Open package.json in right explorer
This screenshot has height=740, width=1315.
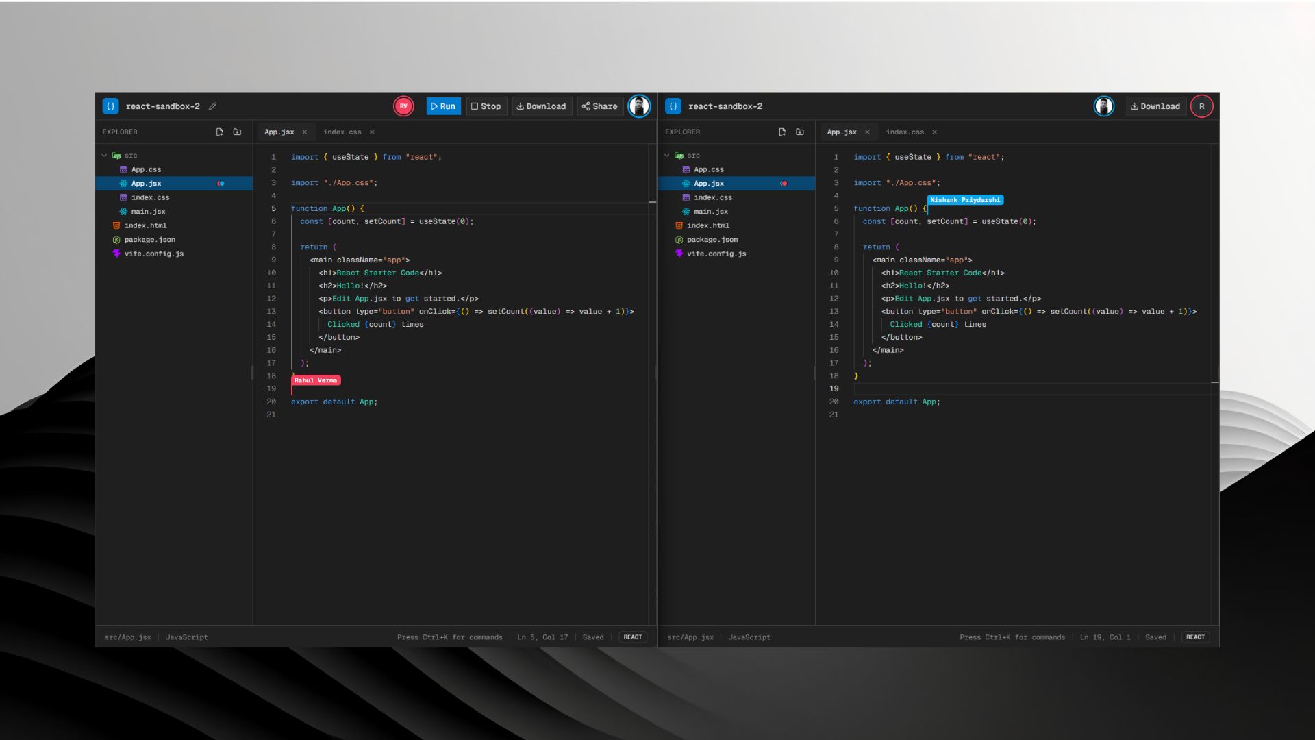pos(736,240)
